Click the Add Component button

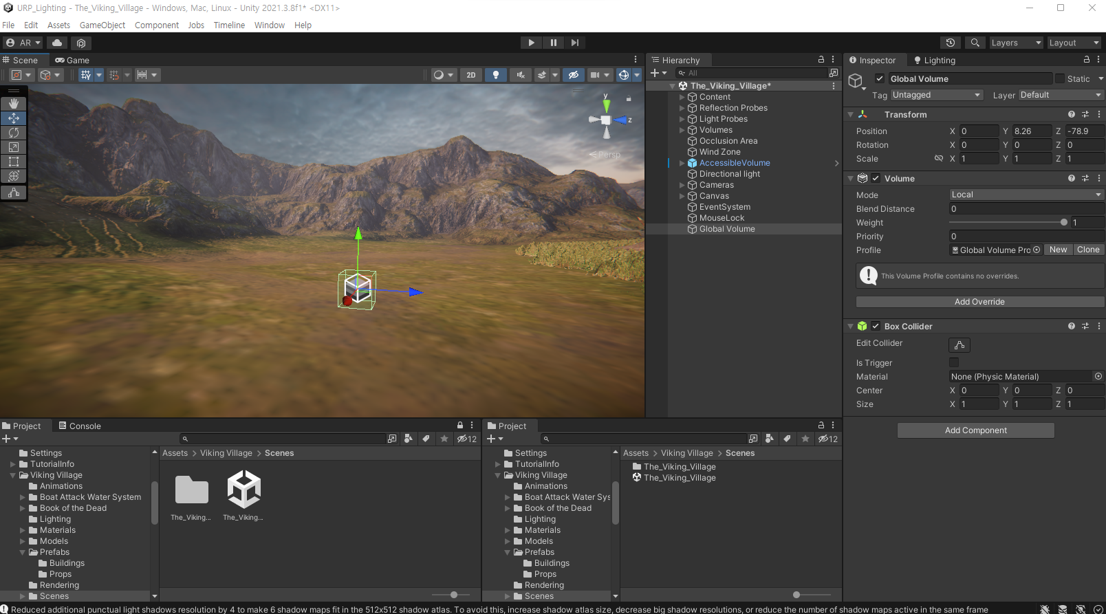click(x=975, y=430)
